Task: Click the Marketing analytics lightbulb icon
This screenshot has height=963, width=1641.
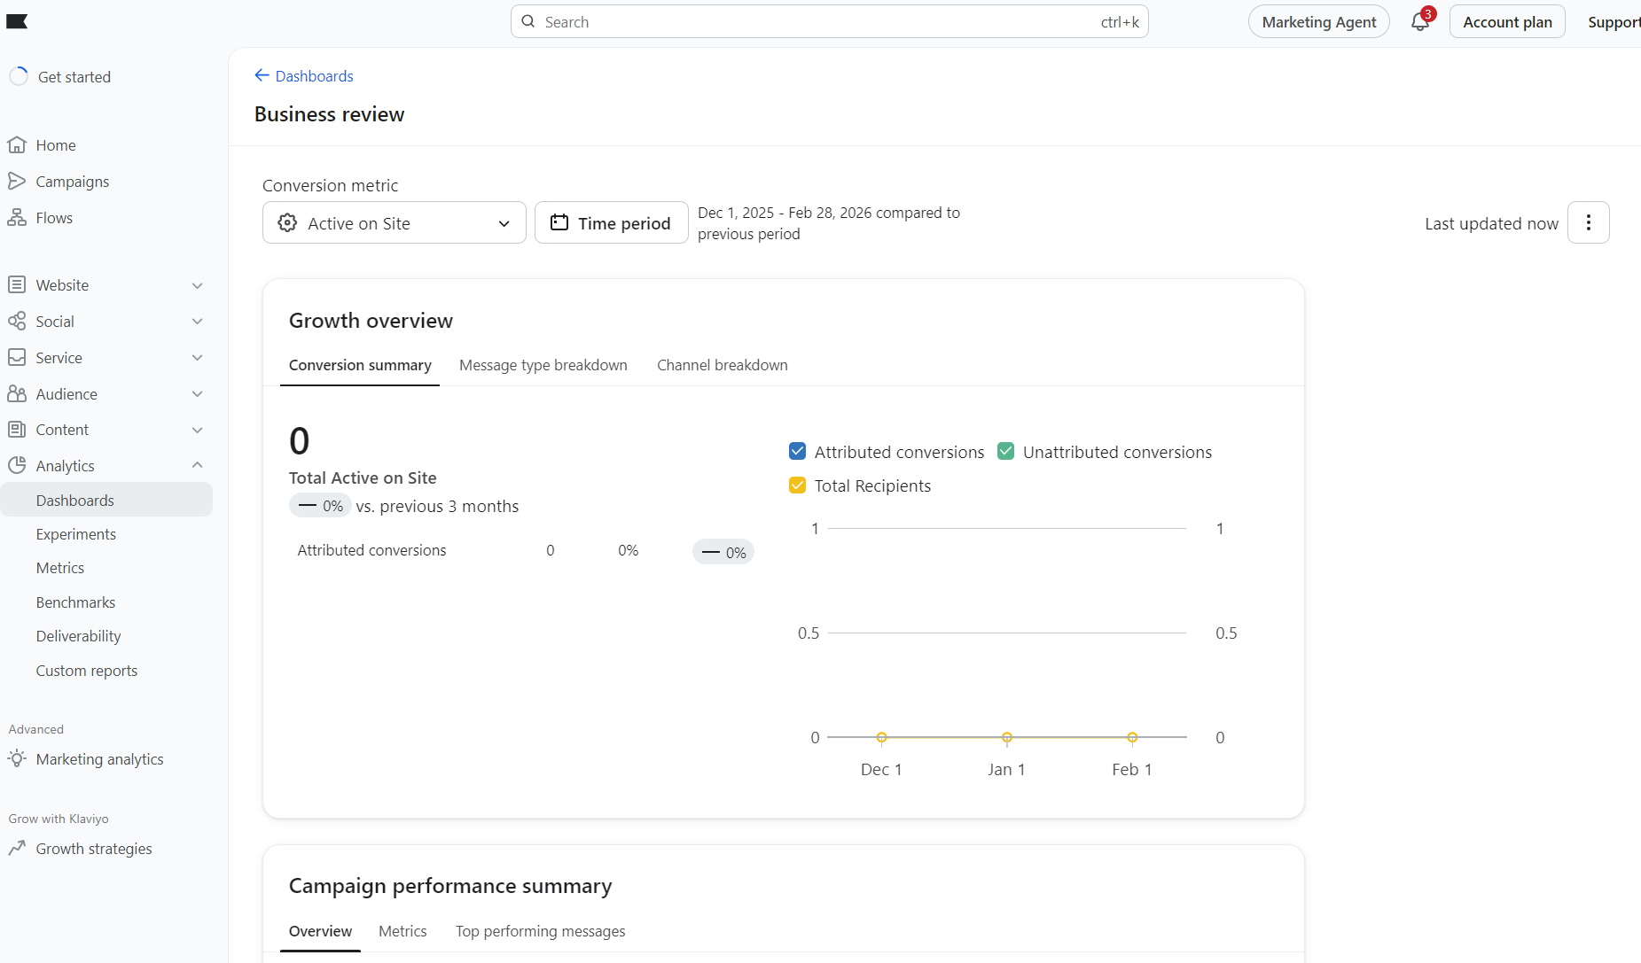Action: [x=18, y=759]
